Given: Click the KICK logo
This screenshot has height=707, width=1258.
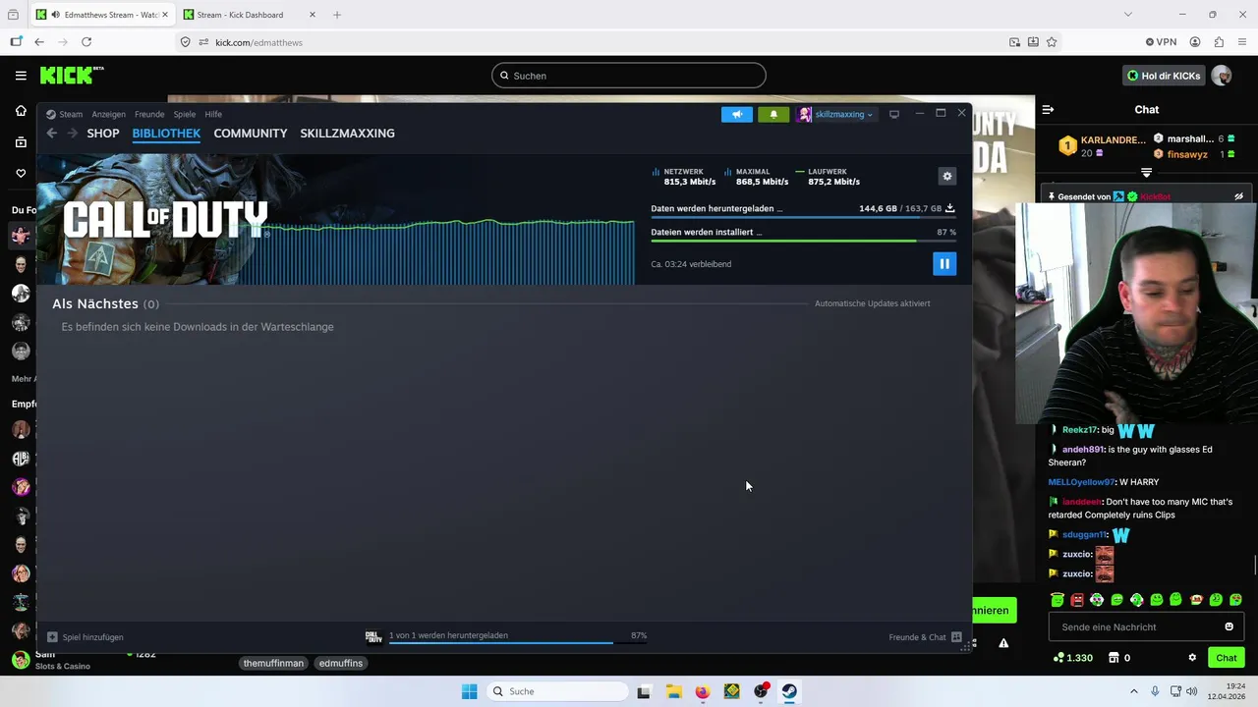Looking at the screenshot, I should [71, 75].
